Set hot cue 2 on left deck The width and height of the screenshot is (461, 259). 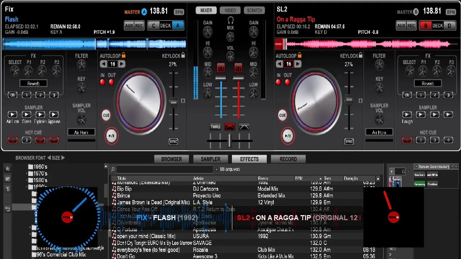tap(26, 140)
